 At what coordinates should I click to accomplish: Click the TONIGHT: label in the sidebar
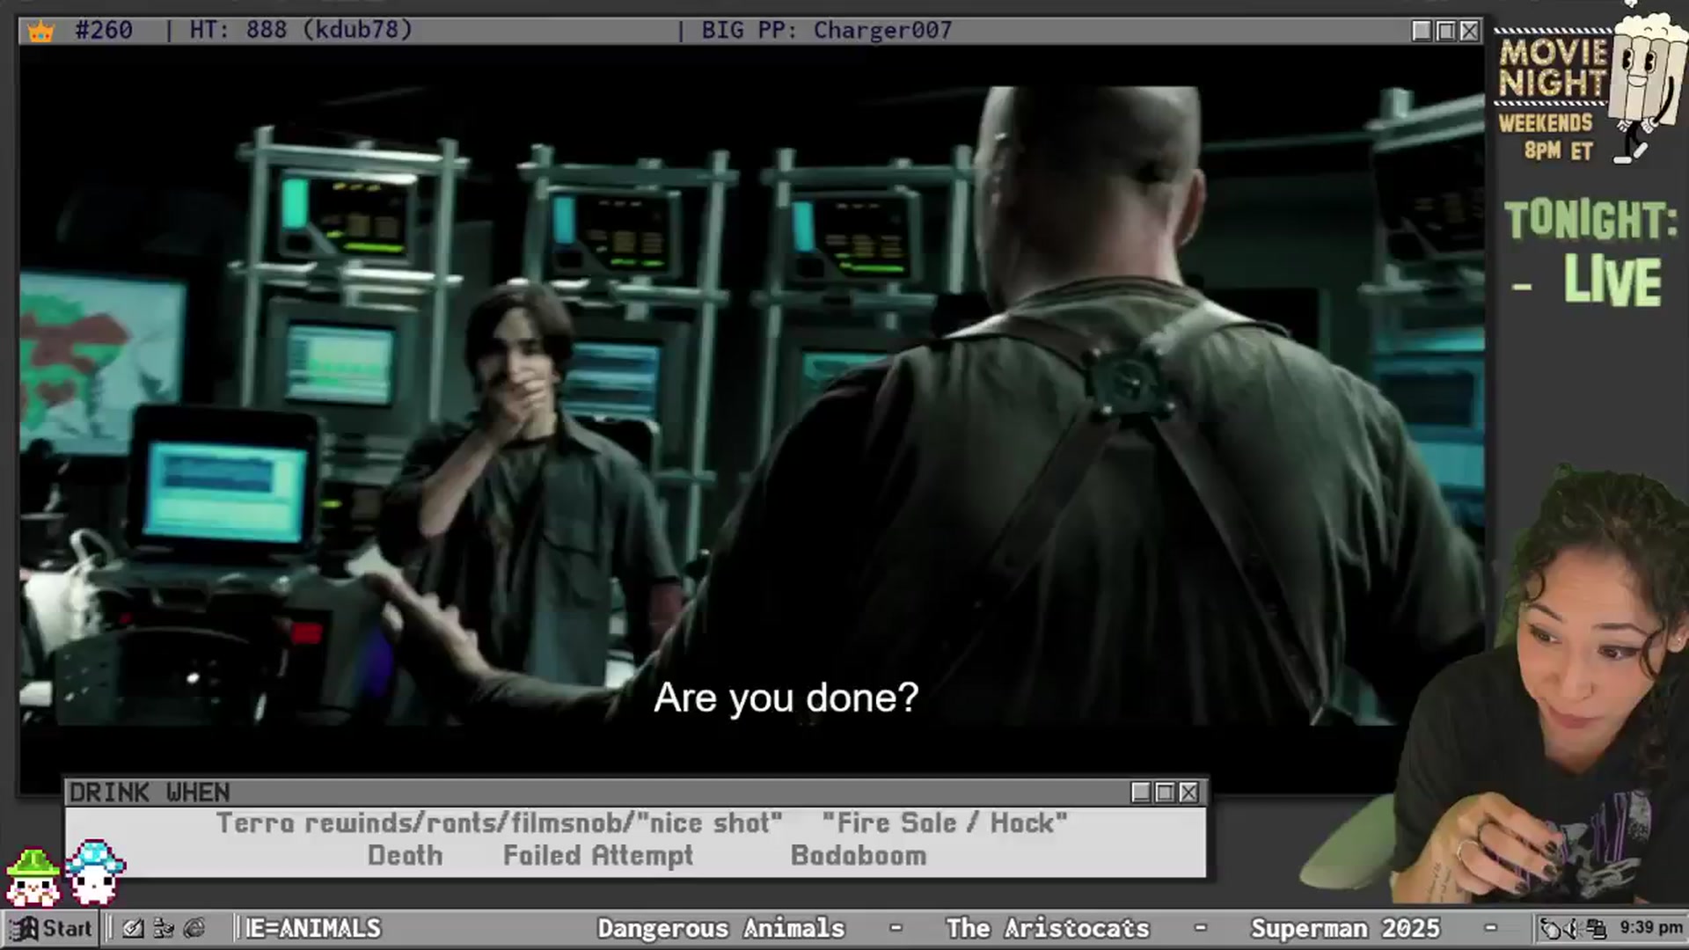pyautogui.click(x=1591, y=220)
